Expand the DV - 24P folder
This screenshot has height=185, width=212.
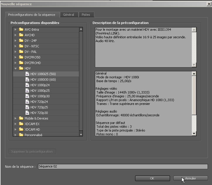(16, 41)
